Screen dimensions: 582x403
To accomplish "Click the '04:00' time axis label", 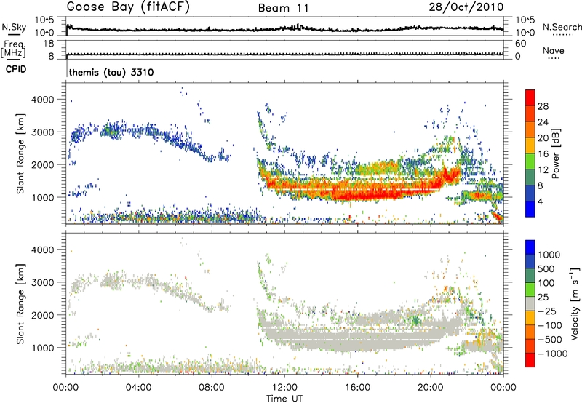I will [139, 388].
